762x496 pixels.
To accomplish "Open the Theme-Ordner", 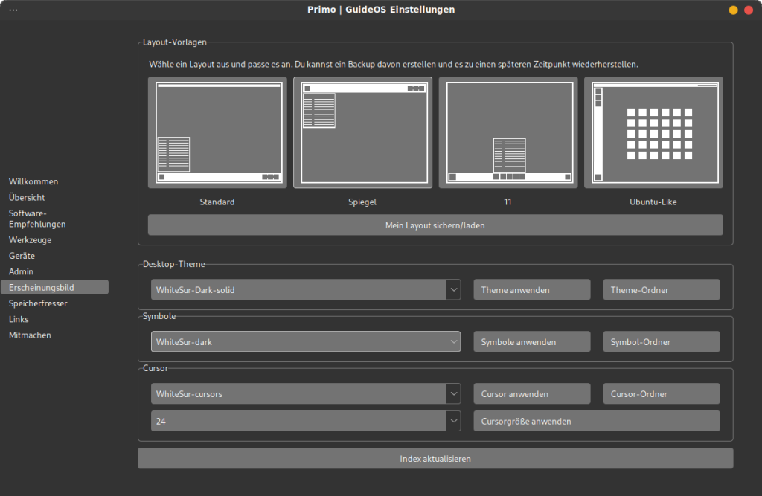I will (661, 289).
